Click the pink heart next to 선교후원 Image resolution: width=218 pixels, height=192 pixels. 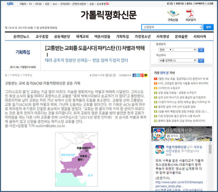tap(108, 4)
